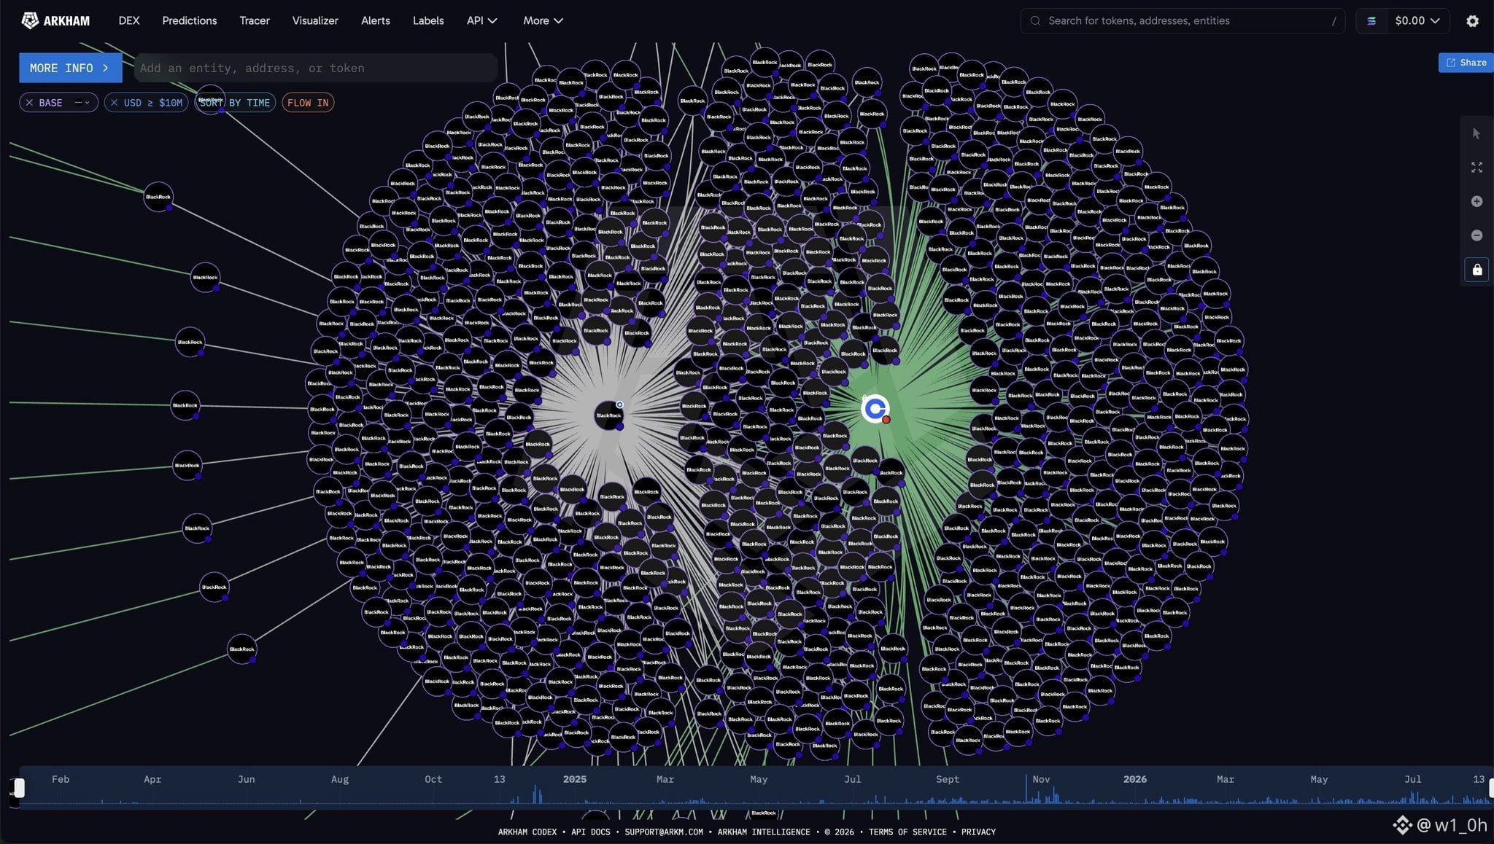The image size is (1494, 844).
Task: Open the Labels page
Action: tap(428, 20)
